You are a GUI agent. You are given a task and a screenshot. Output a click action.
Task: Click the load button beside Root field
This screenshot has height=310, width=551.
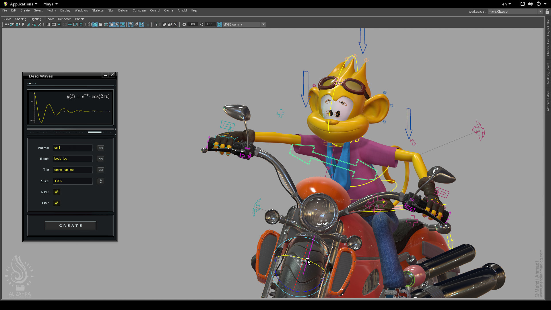pos(100,159)
